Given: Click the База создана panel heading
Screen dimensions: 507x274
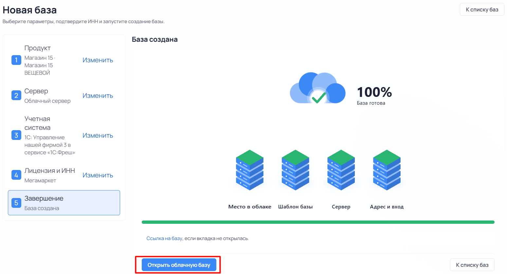Looking at the screenshot, I should (x=155, y=39).
